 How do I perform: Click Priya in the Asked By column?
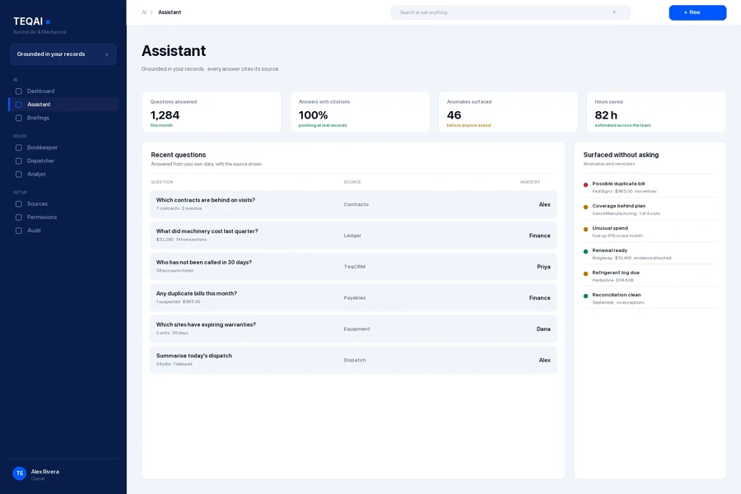coord(543,267)
